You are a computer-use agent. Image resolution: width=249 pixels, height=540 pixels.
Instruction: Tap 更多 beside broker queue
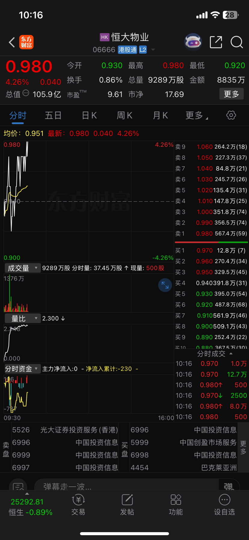(x=243, y=447)
